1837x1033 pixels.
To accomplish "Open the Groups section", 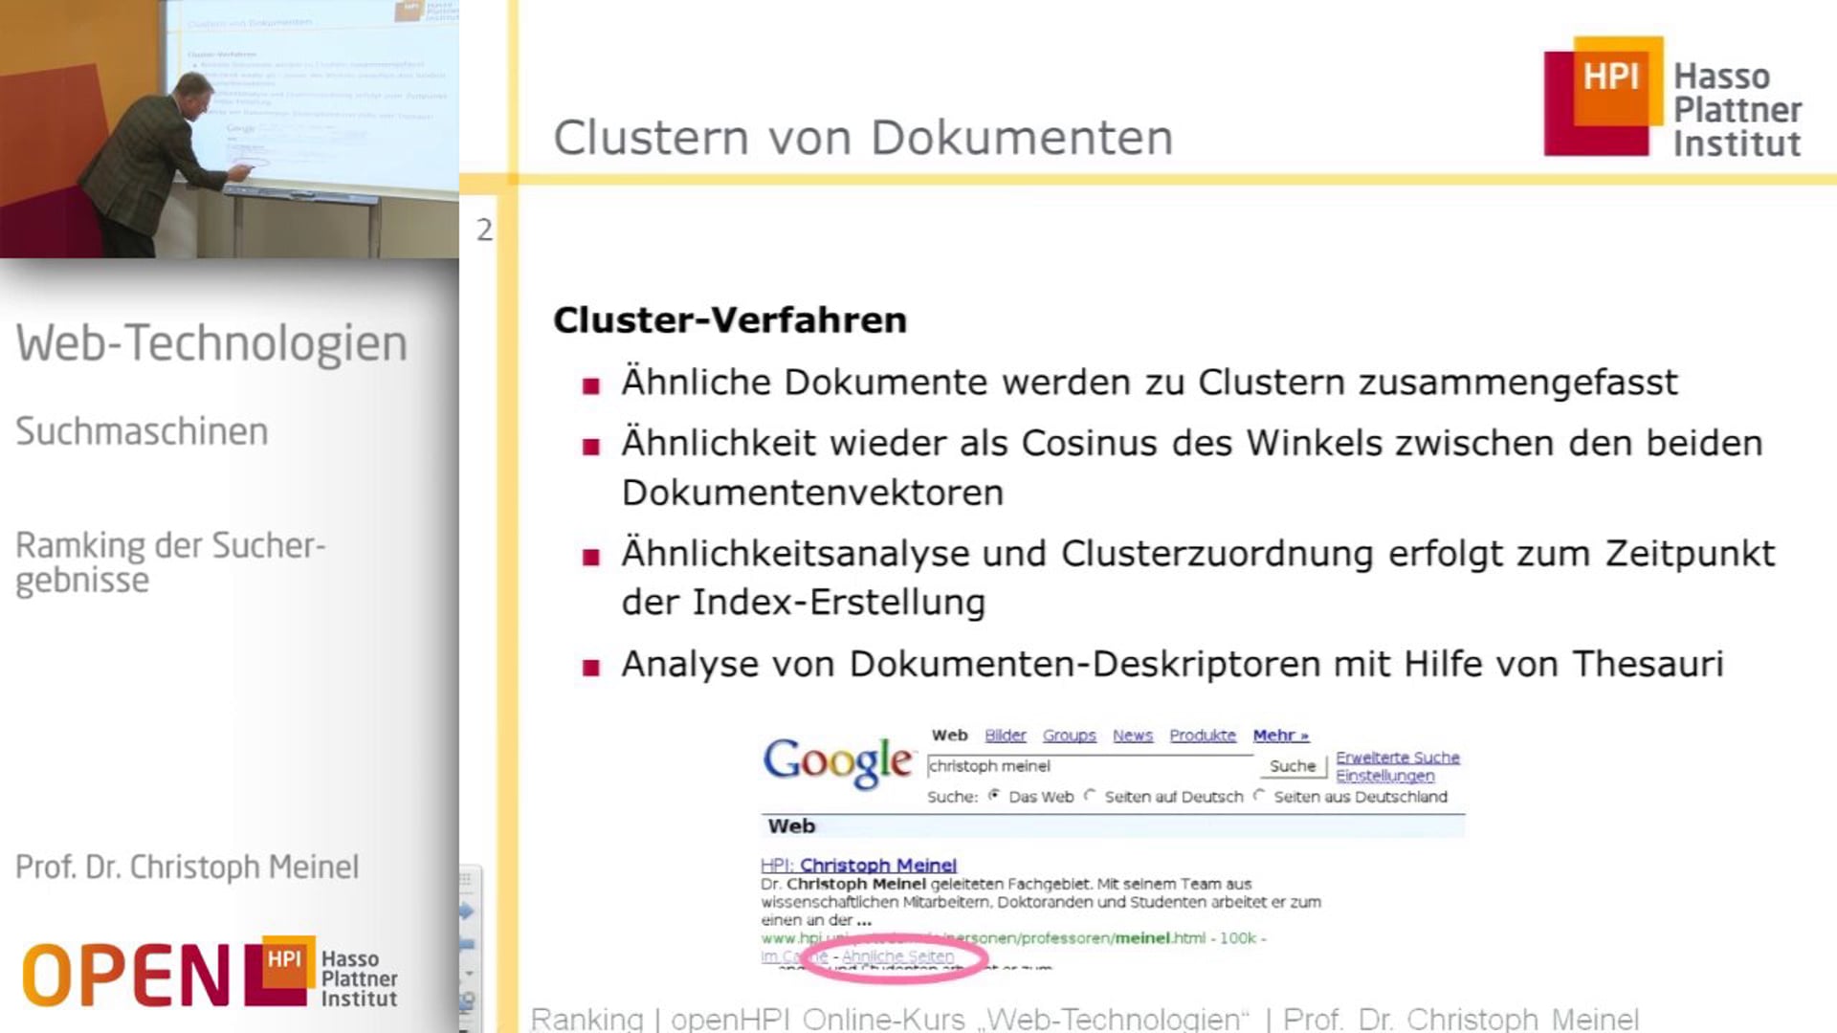I will pos(1069,735).
